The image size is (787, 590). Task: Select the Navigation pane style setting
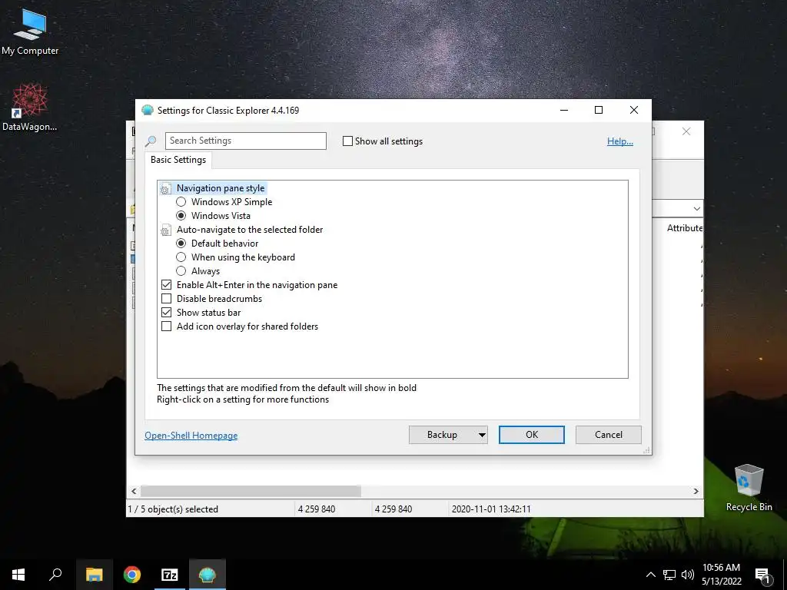221,188
